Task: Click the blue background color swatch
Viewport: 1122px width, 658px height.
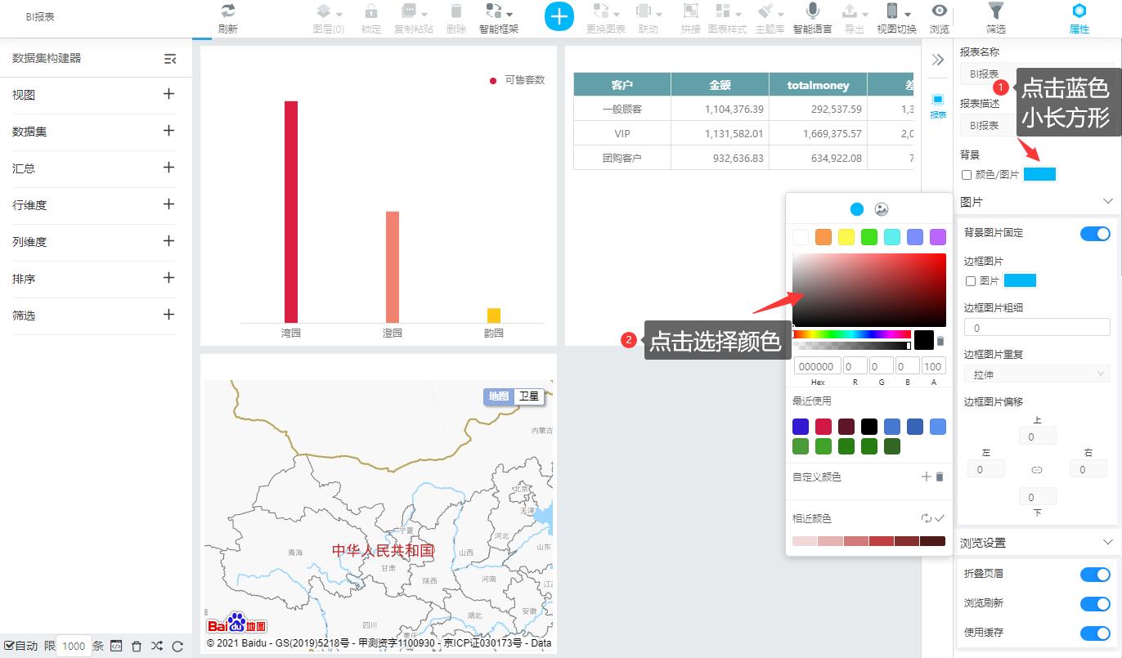Action: (1040, 174)
